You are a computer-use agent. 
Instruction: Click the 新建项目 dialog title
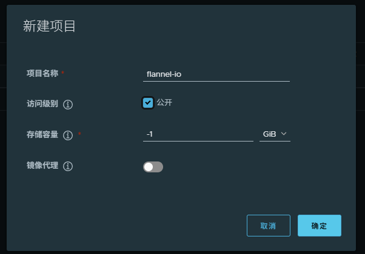point(49,26)
